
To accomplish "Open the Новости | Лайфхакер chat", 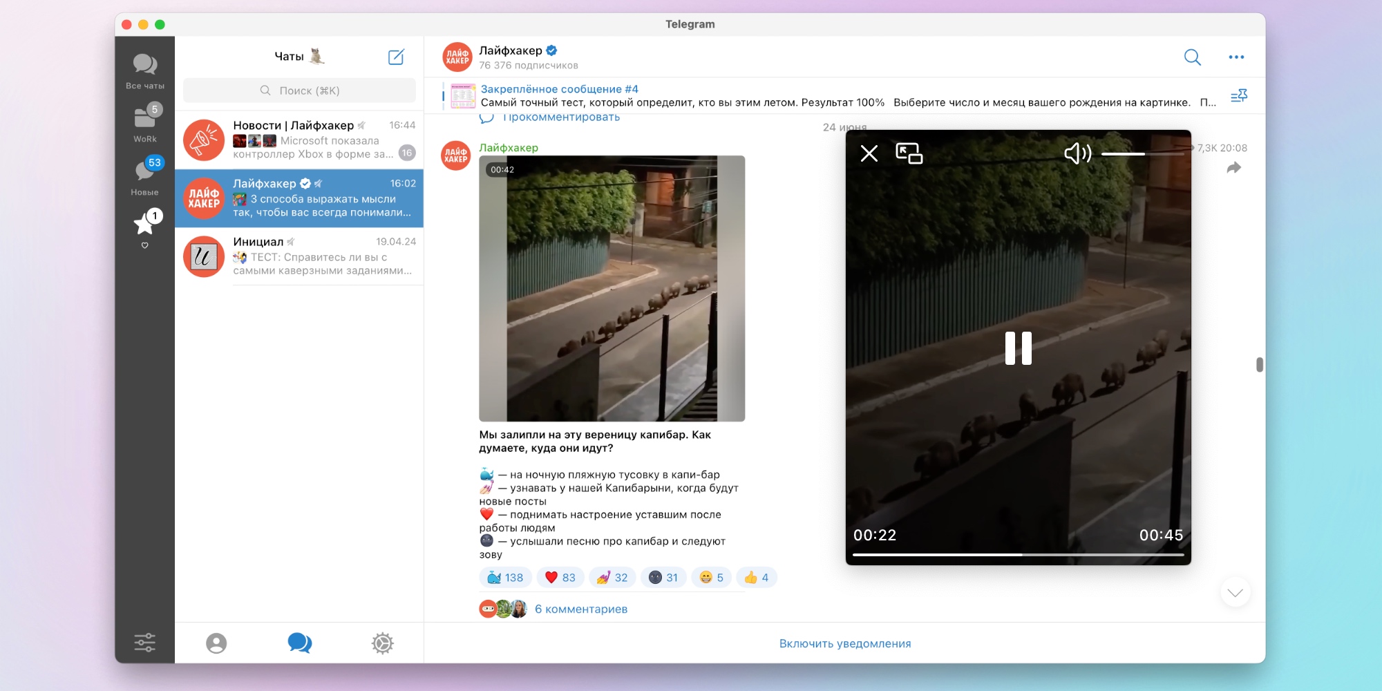I will (x=299, y=140).
